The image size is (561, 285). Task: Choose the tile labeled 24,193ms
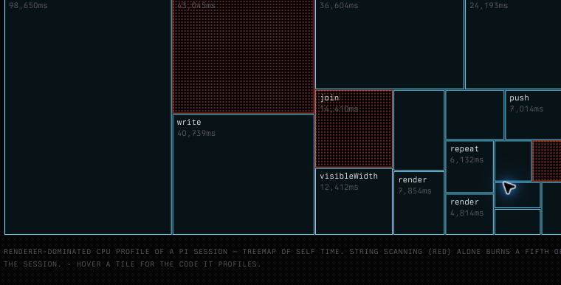(513, 44)
